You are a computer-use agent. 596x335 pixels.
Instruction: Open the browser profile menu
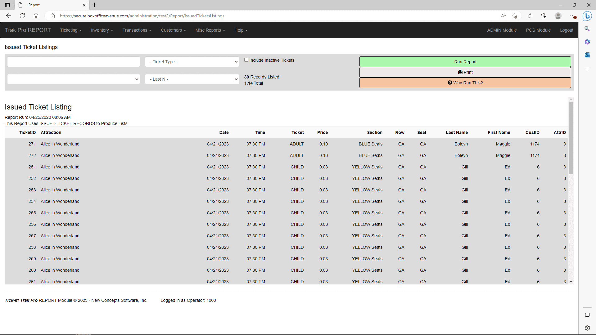pos(558,16)
